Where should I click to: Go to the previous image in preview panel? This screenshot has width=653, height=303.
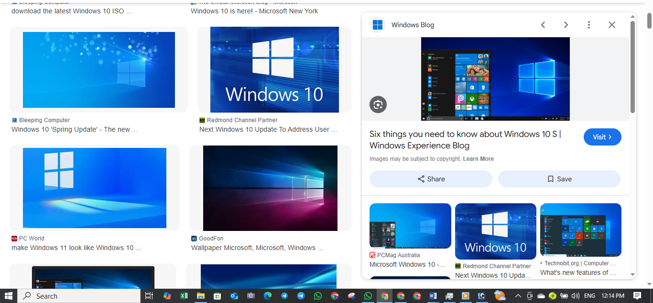(x=543, y=25)
